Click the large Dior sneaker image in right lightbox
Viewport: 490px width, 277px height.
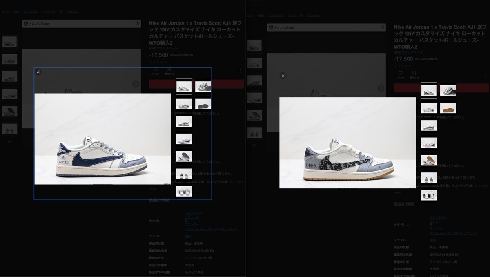click(x=348, y=143)
